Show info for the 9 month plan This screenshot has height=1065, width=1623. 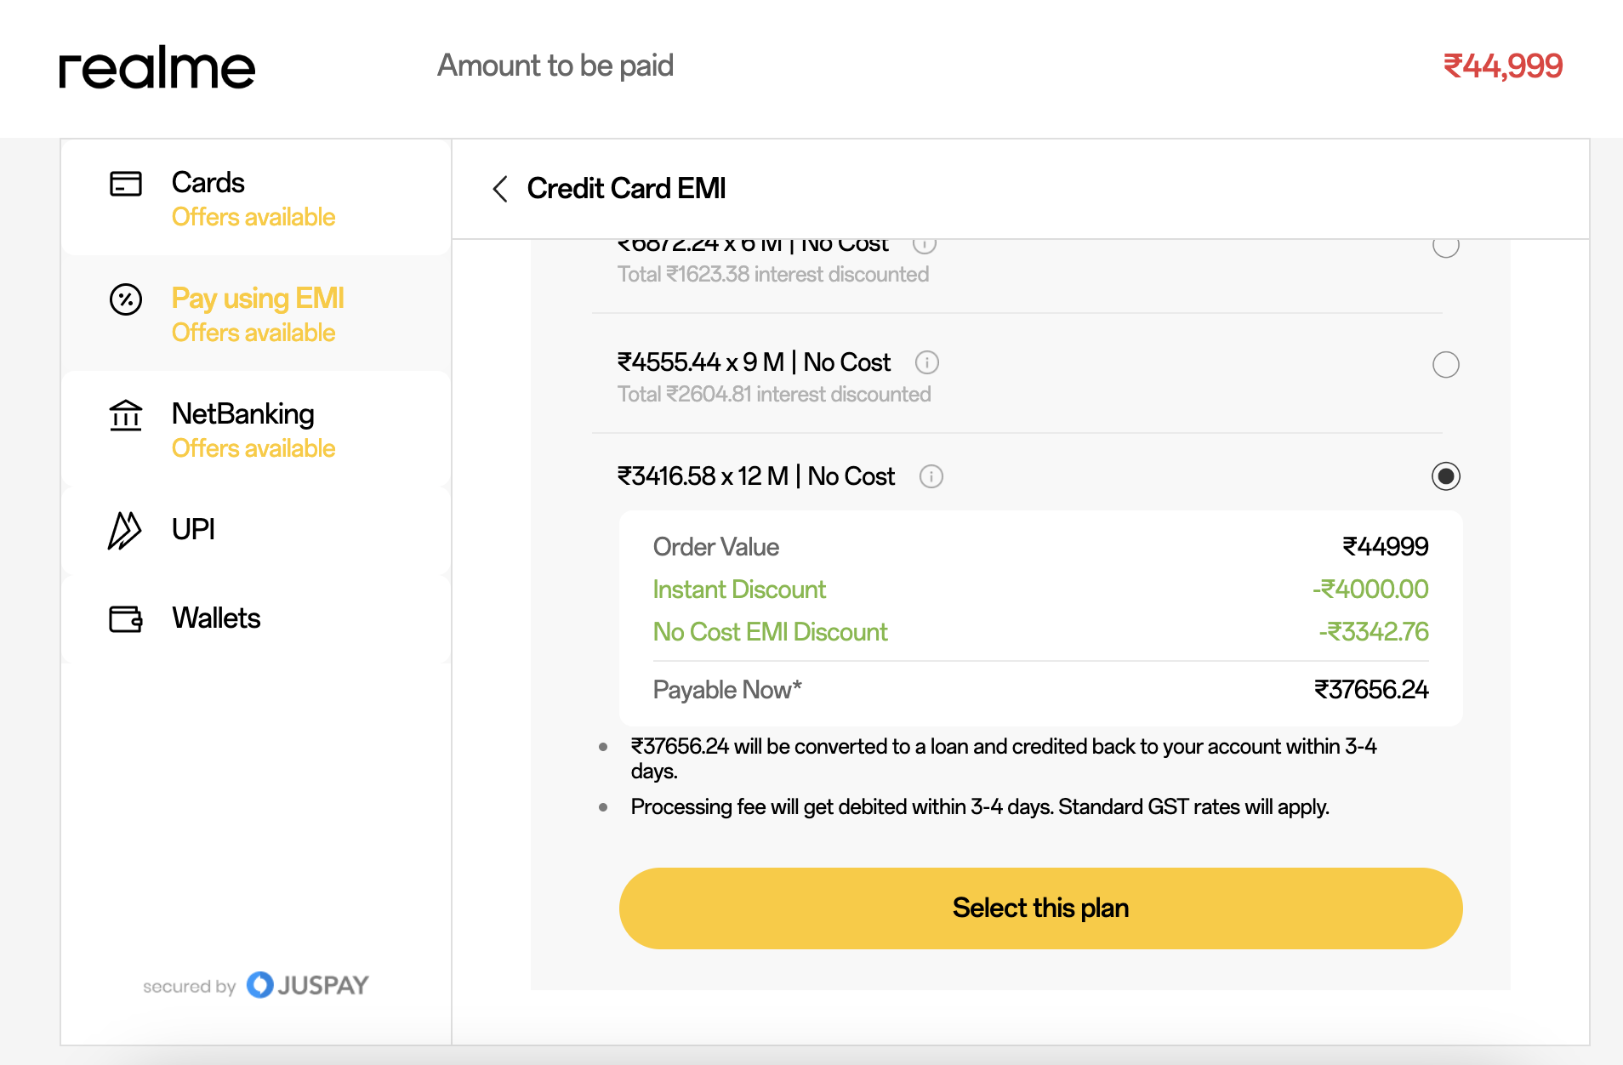point(926,363)
